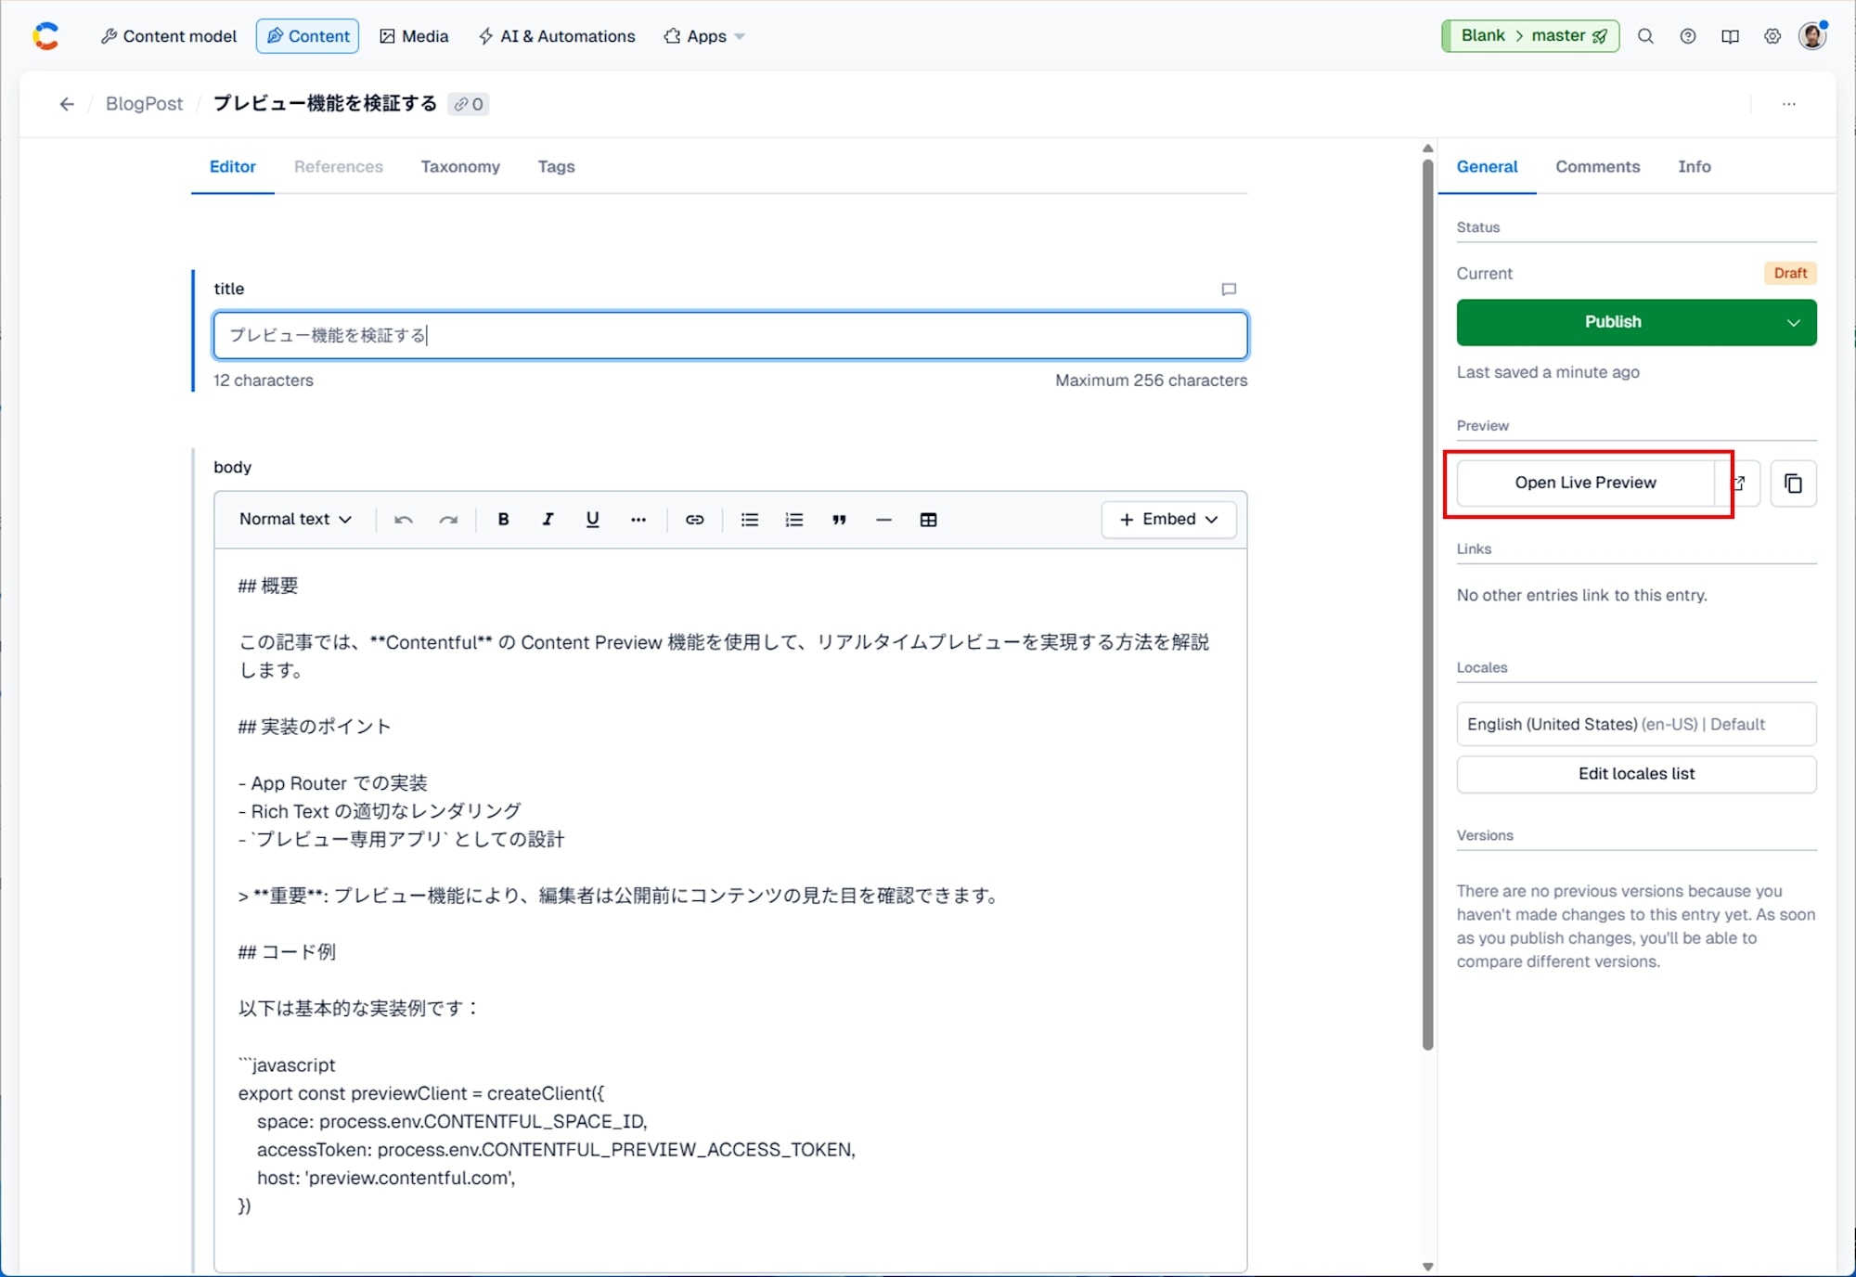Insert a table
Screen dimensions: 1856x1277
[x=928, y=520]
